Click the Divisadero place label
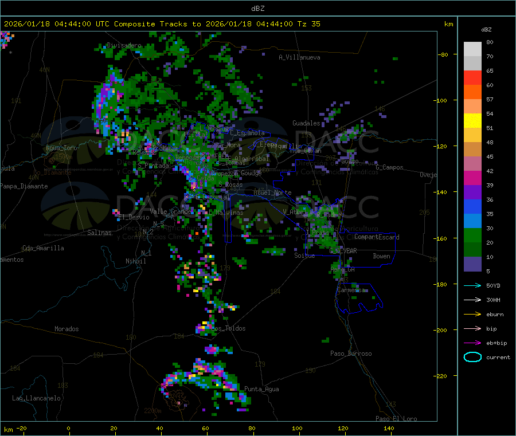 point(124,45)
